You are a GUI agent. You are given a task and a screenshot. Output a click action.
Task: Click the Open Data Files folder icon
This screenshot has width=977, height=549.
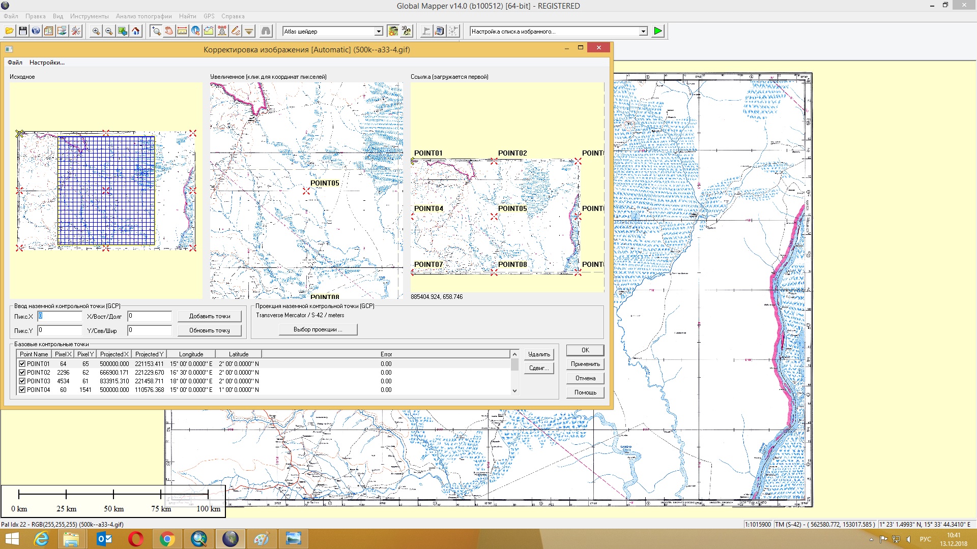click(9, 32)
